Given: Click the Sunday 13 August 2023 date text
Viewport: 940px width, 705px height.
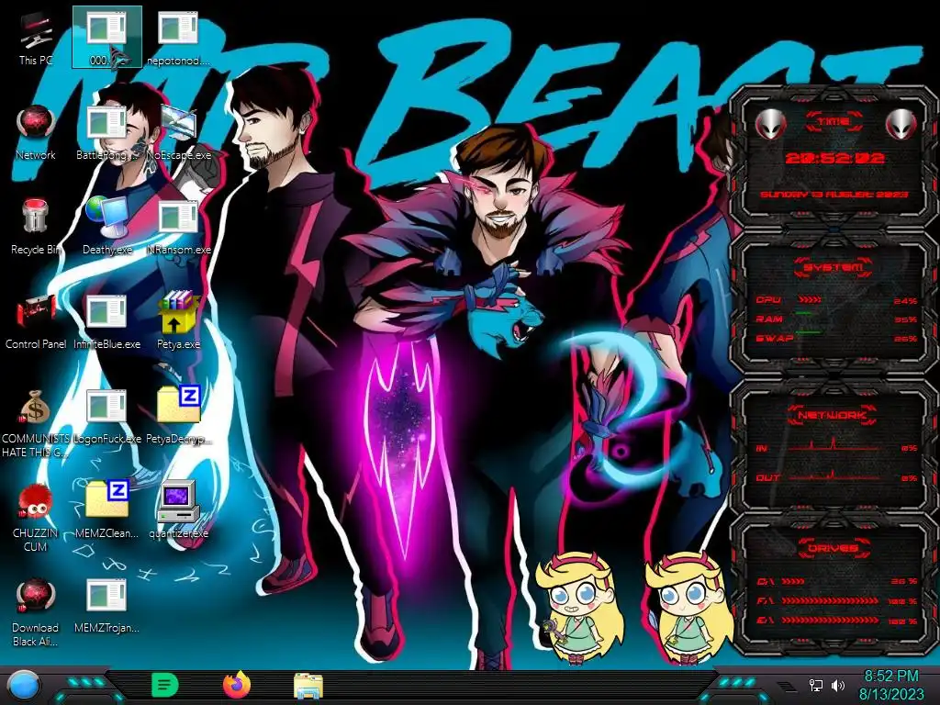Looking at the screenshot, I should tap(834, 195).
